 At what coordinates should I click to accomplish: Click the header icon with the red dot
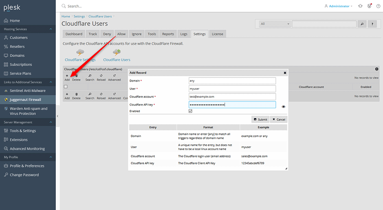click(370, 6)
